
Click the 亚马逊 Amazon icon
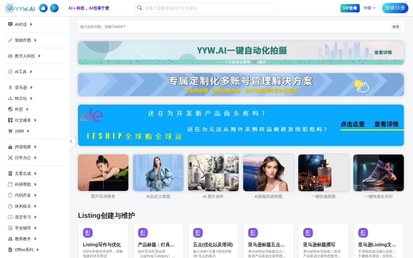click(x=10, y=87)
